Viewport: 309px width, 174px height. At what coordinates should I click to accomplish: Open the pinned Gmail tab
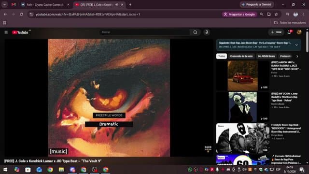click(x=14, y=4)
